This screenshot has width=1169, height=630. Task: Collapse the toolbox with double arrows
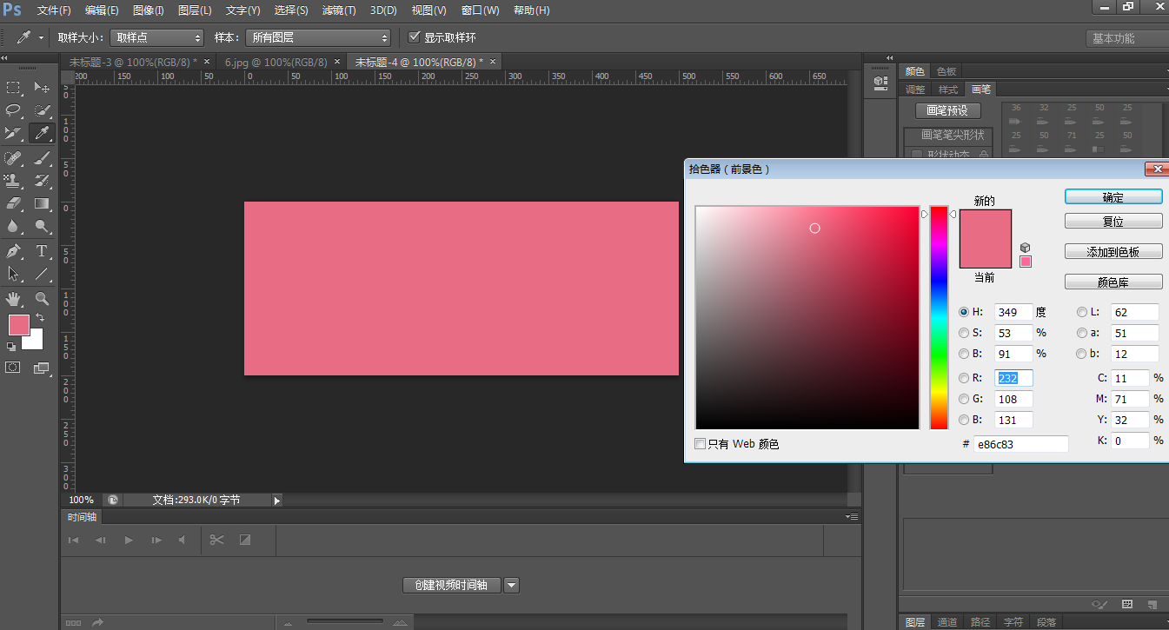click(4, 57)
